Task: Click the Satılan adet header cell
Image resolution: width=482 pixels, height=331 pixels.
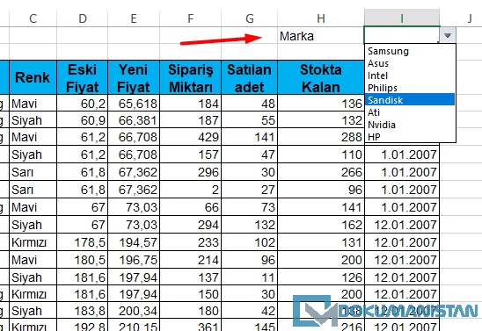Action: [x=249, y=77]
